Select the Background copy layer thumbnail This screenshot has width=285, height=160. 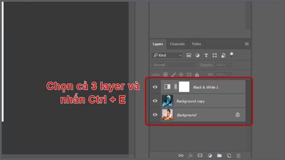167,101
